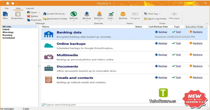Click No messages in status bar
The height and width of the screenshot is (110, 210).
(x=7, y=109)
